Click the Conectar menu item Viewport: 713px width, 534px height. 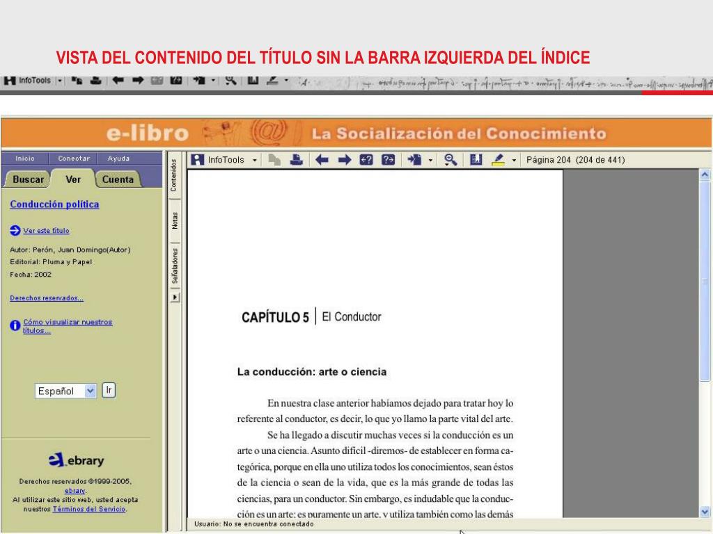[73, 159]
